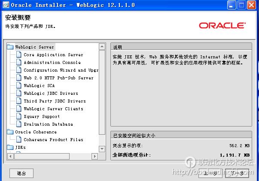Click the WebLogic JDBC Drivers file icon
The width and height of the screenshot is (259, 181).
18,93
